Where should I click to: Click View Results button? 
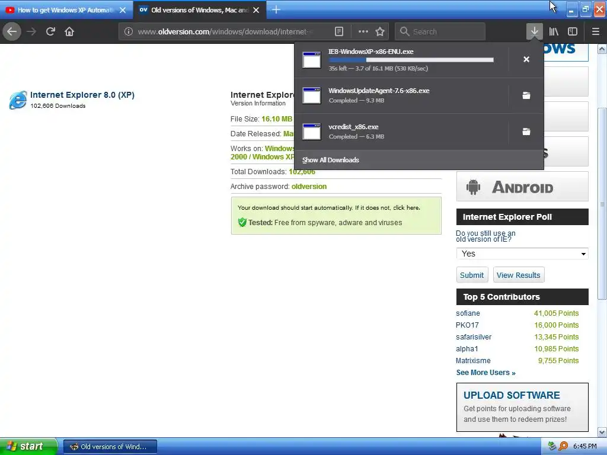click(518, 275)
